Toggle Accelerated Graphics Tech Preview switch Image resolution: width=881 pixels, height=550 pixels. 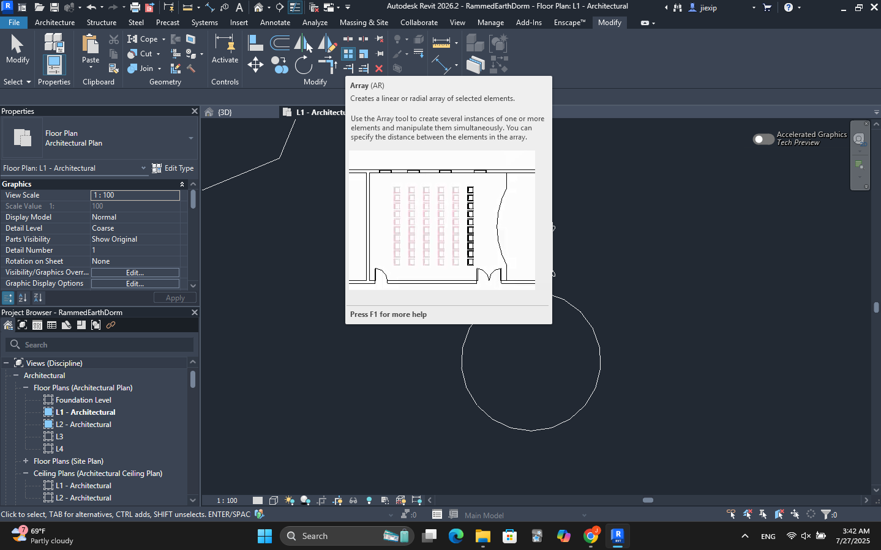pos(763,139)
